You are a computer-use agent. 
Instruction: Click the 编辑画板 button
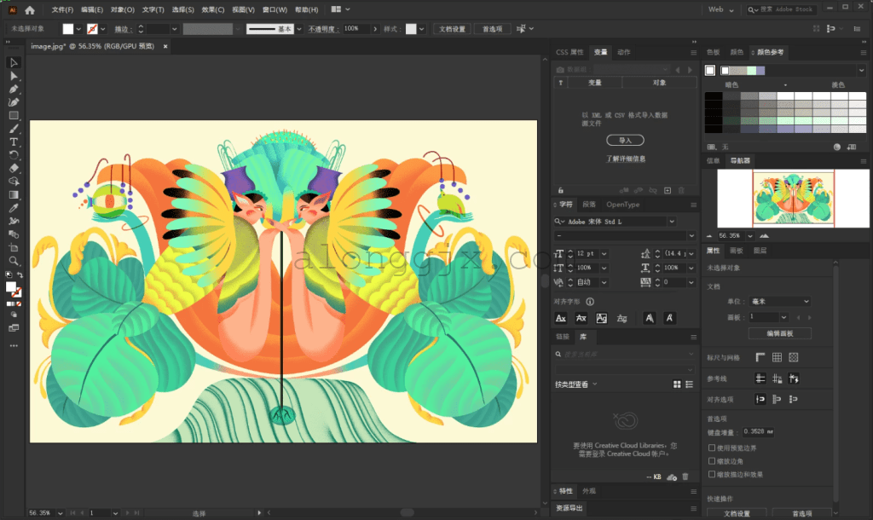pos(779,333)
